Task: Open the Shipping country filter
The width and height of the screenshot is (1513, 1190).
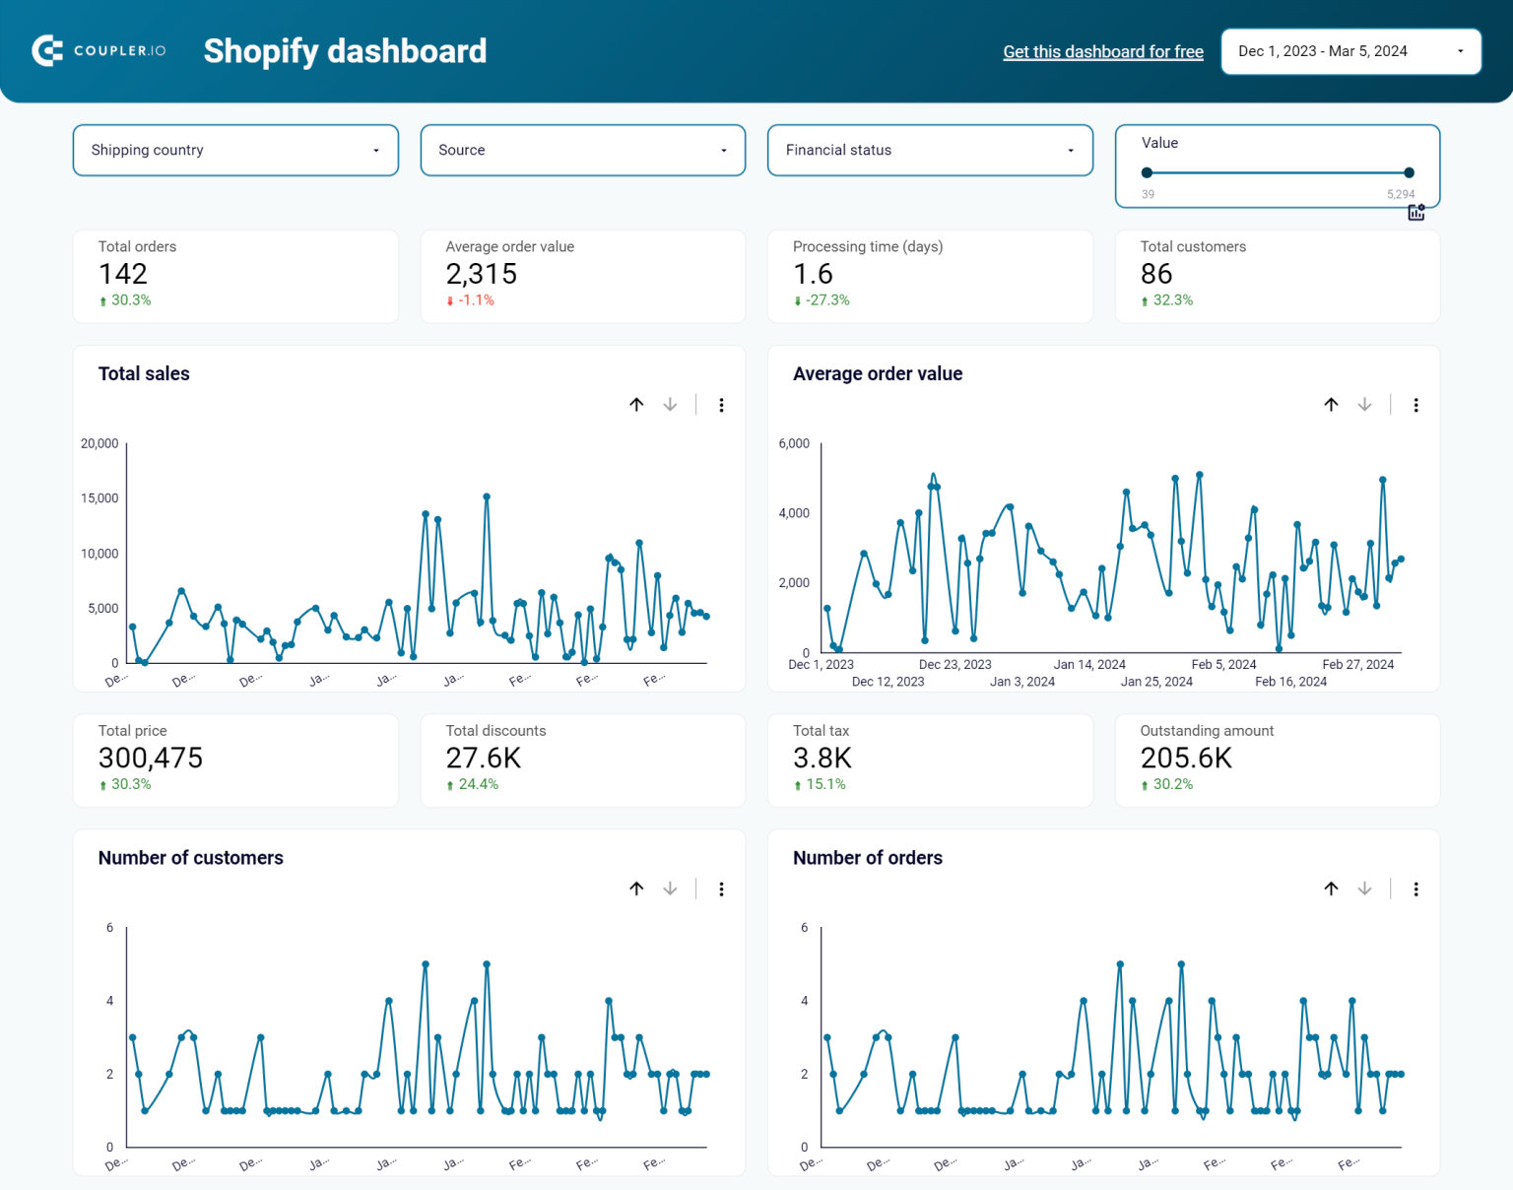Action: click(234, 150)
